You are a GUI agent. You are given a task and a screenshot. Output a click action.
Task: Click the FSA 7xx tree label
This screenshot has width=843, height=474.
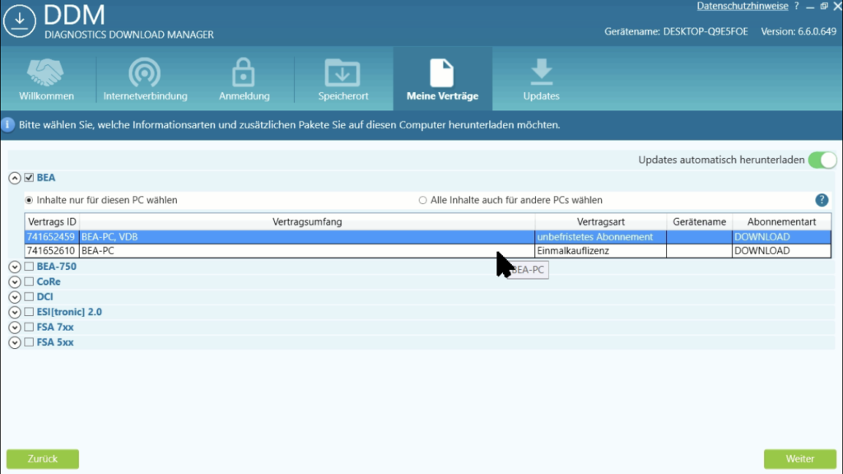pyautogui.click(x=55, y=327)
